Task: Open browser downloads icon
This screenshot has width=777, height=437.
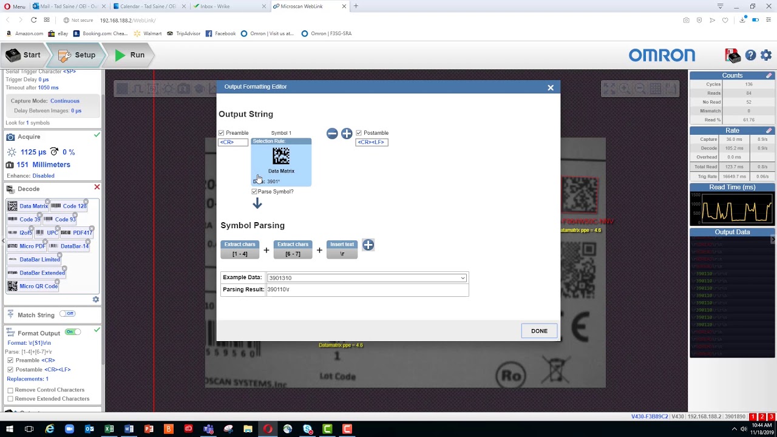Action: point(743,20)
